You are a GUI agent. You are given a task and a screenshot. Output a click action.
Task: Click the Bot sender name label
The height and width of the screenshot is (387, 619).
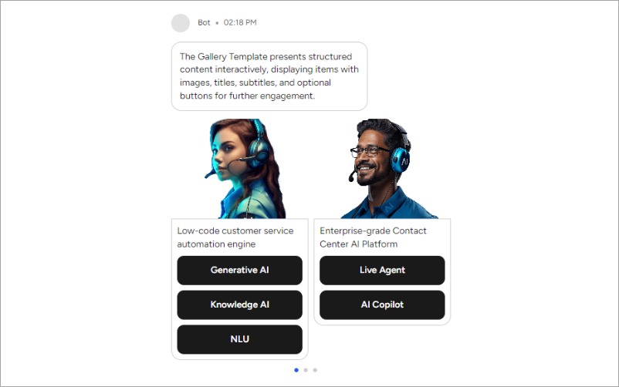click(x=204, y=22)
